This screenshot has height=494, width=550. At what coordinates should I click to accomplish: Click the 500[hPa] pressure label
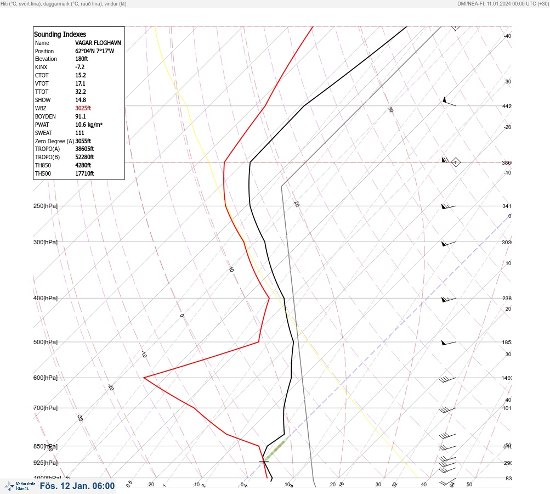coord(46,342)
